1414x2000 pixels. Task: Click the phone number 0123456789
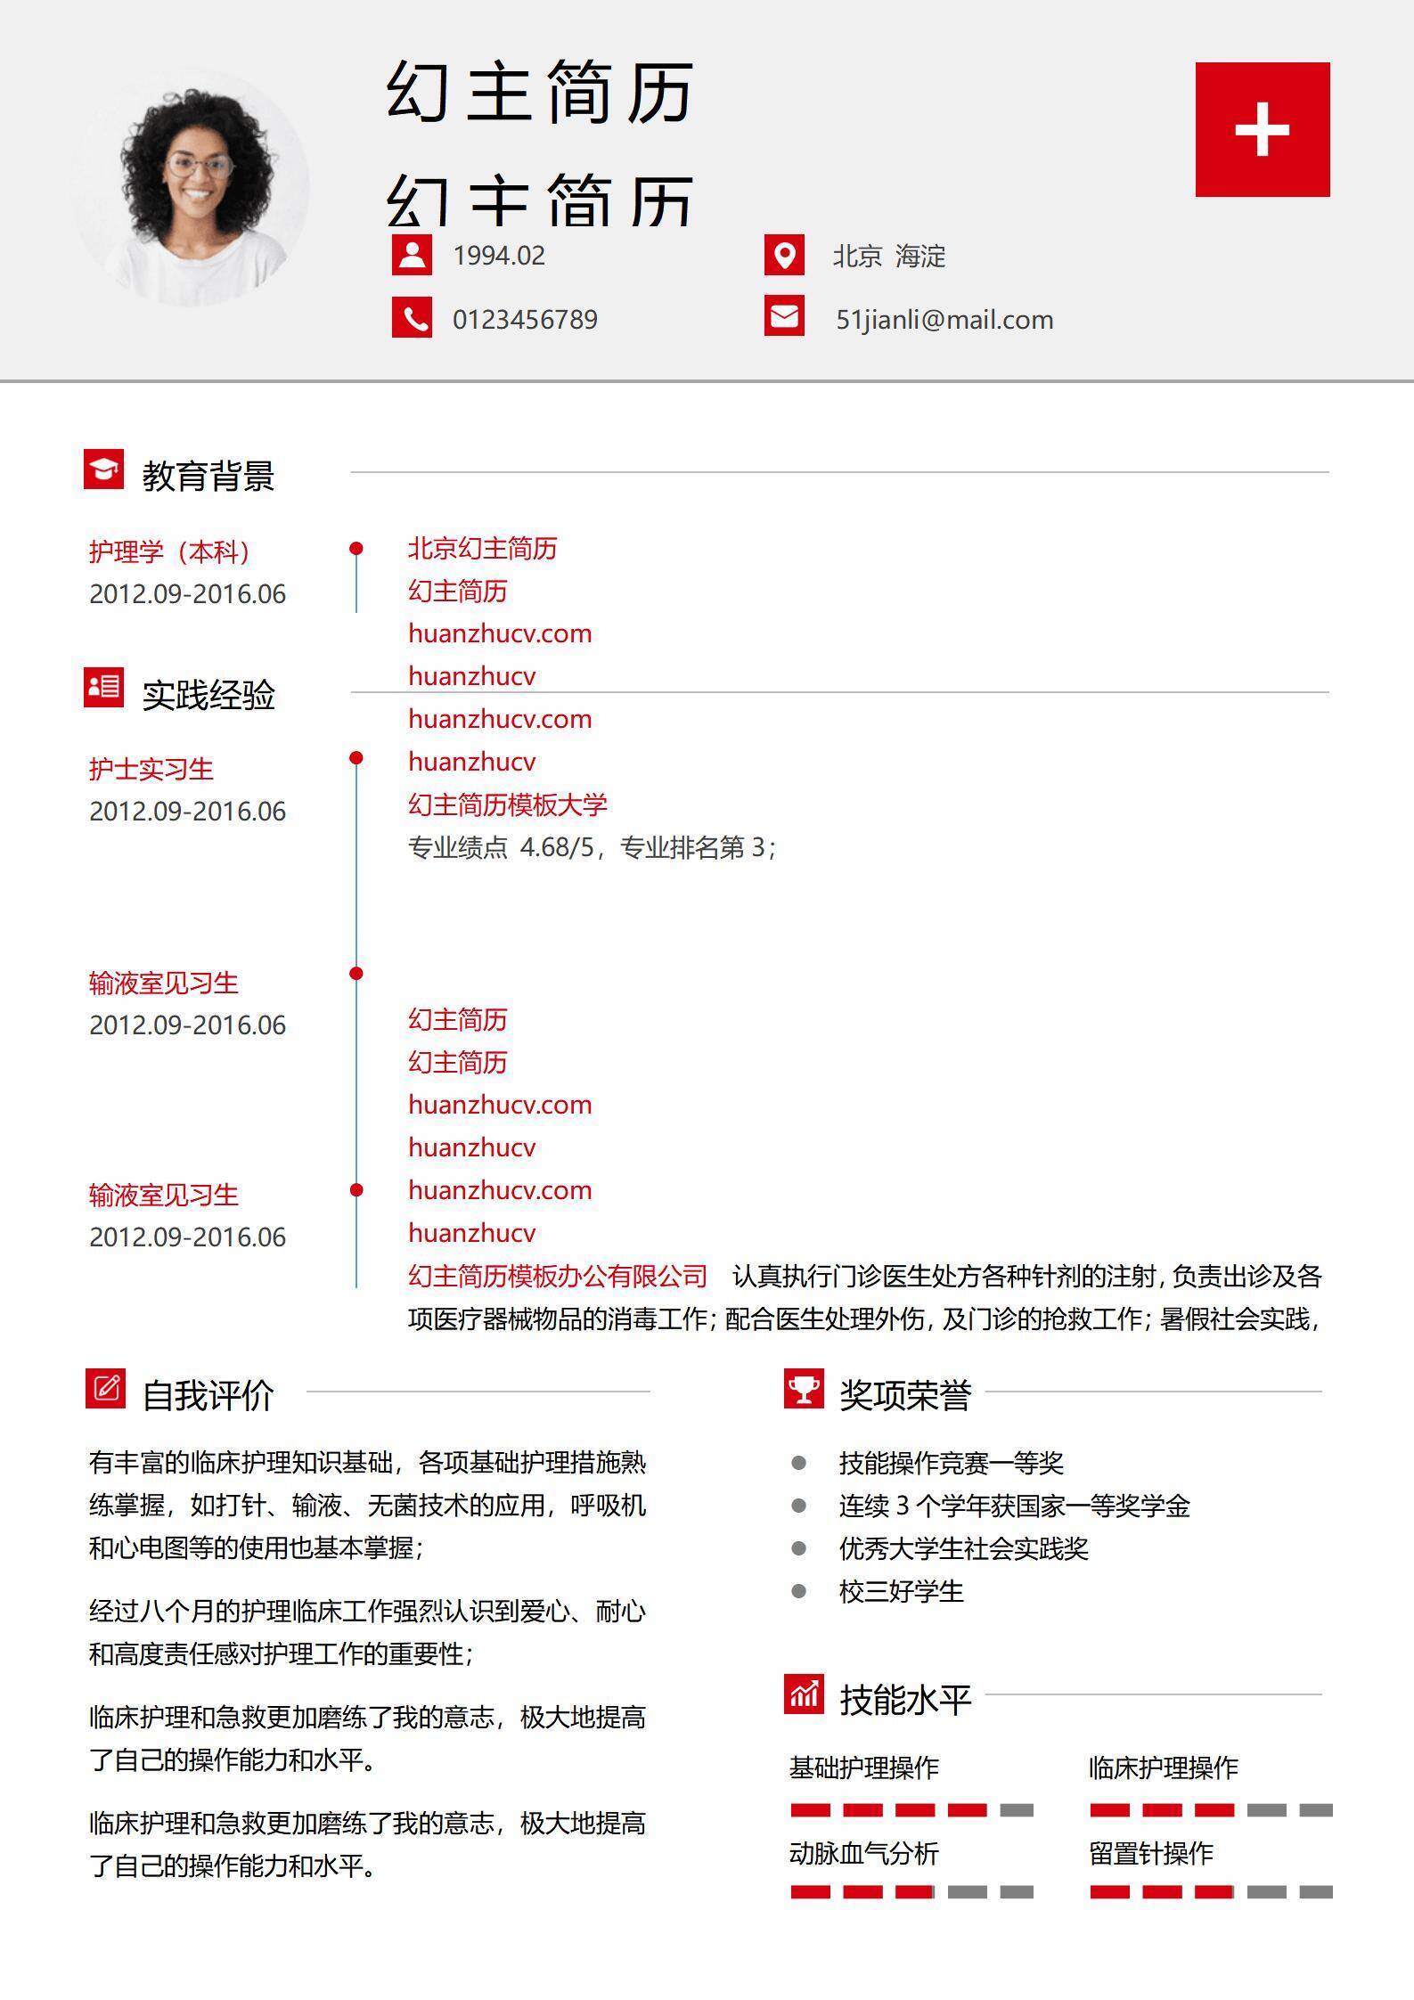(x=525, y=320)
